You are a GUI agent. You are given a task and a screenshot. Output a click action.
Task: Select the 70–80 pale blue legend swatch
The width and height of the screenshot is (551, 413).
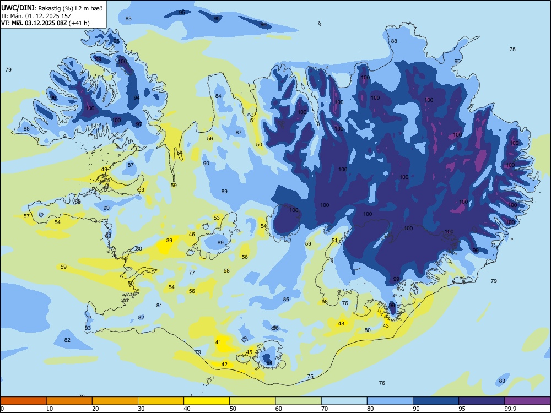(344, 401)
